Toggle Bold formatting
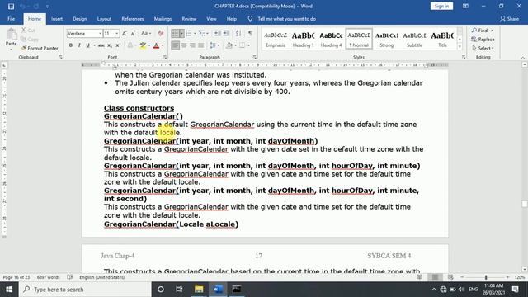 click(x=70, y=45)
